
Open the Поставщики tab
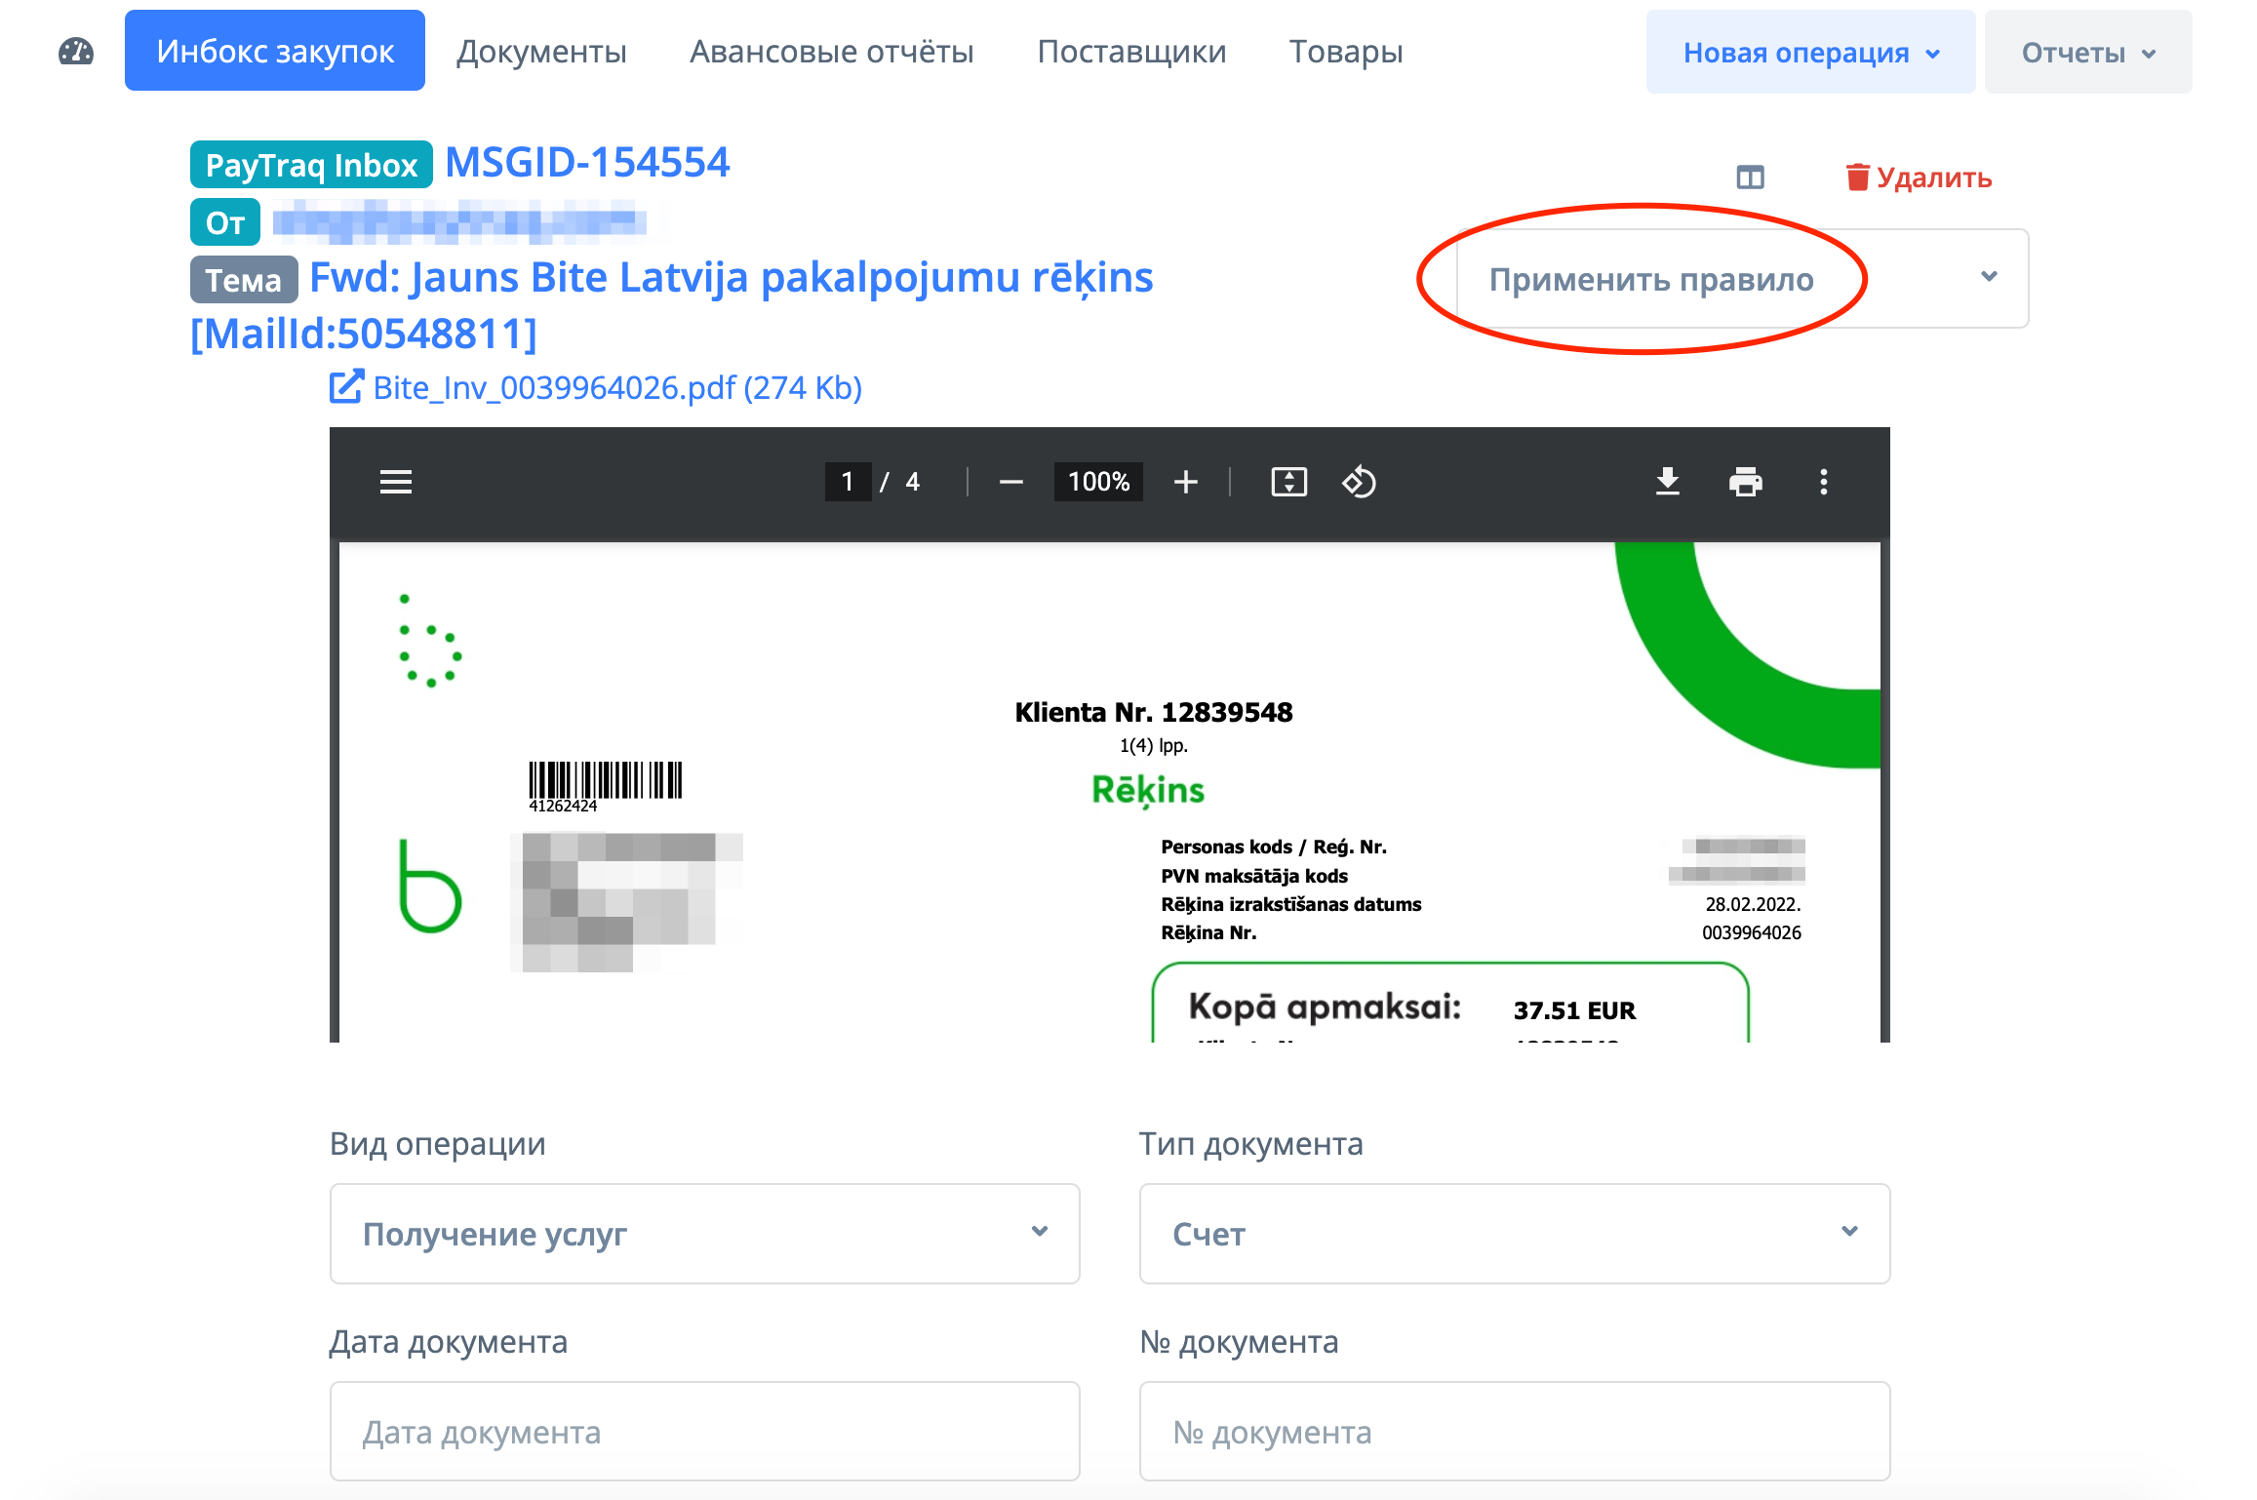click(x=1131, y=52)
